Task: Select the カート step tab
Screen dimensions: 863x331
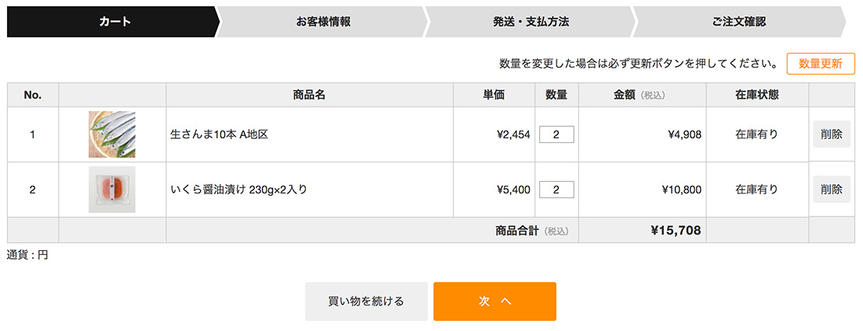Action: pos(112,22)
